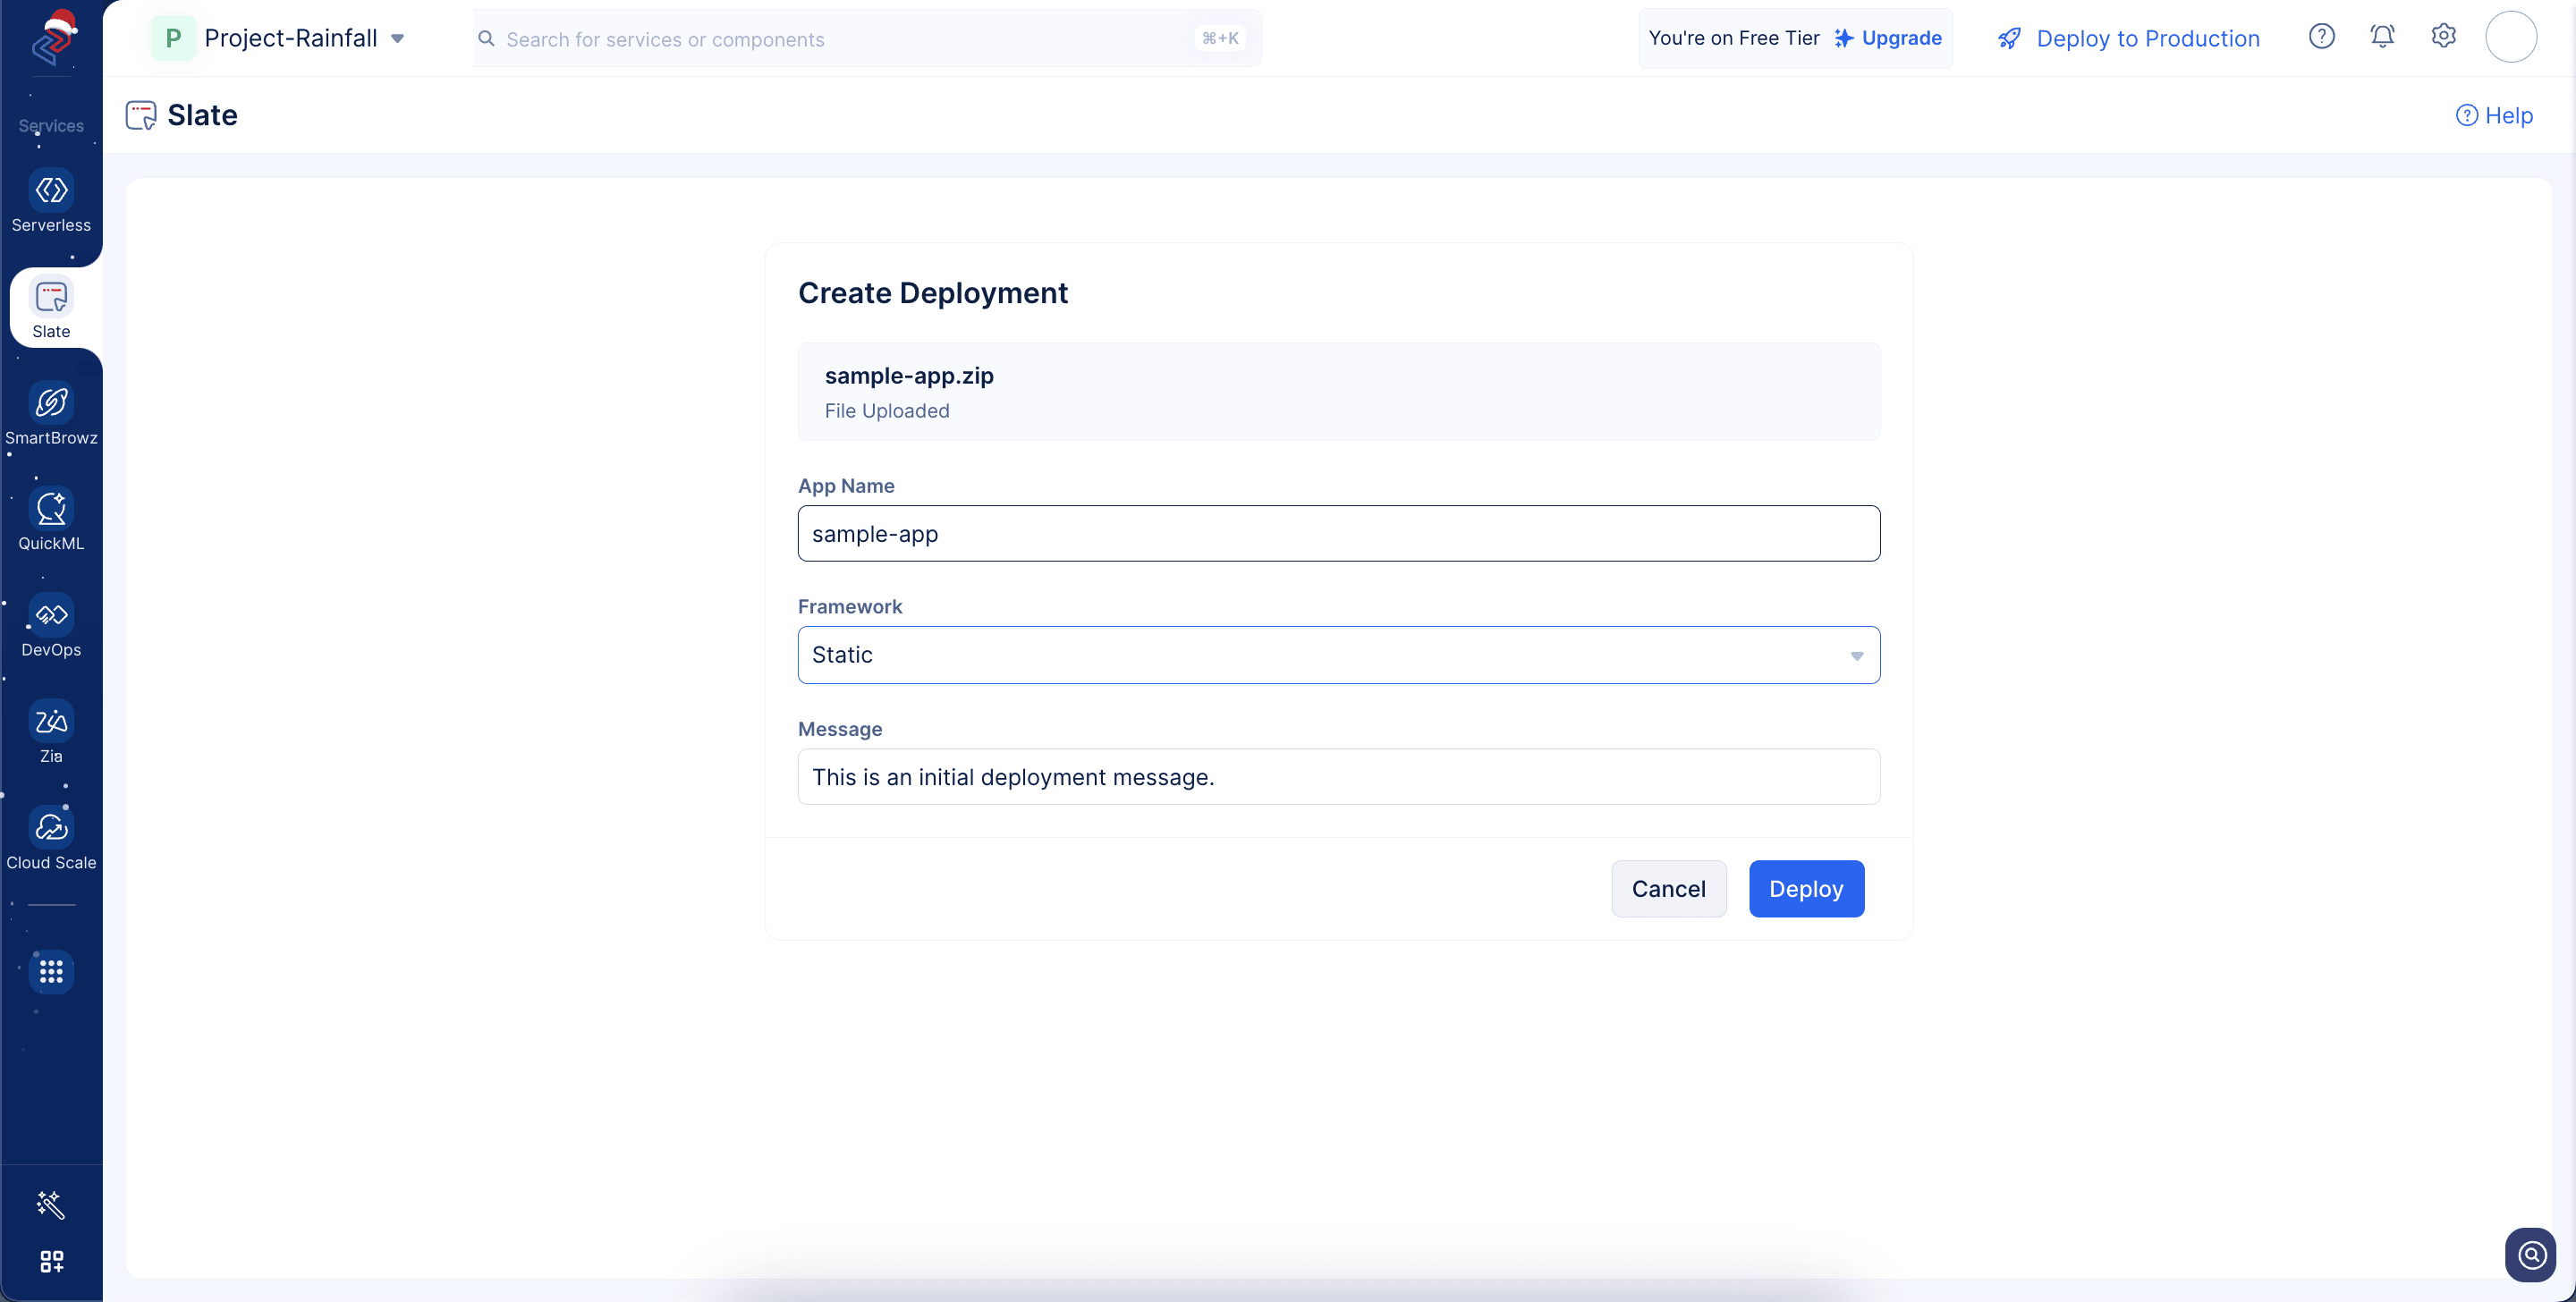Screen dimensions: 2576x1302
Task: Click the ⌘+K shortcut hint
Action: coord(1220,38)
